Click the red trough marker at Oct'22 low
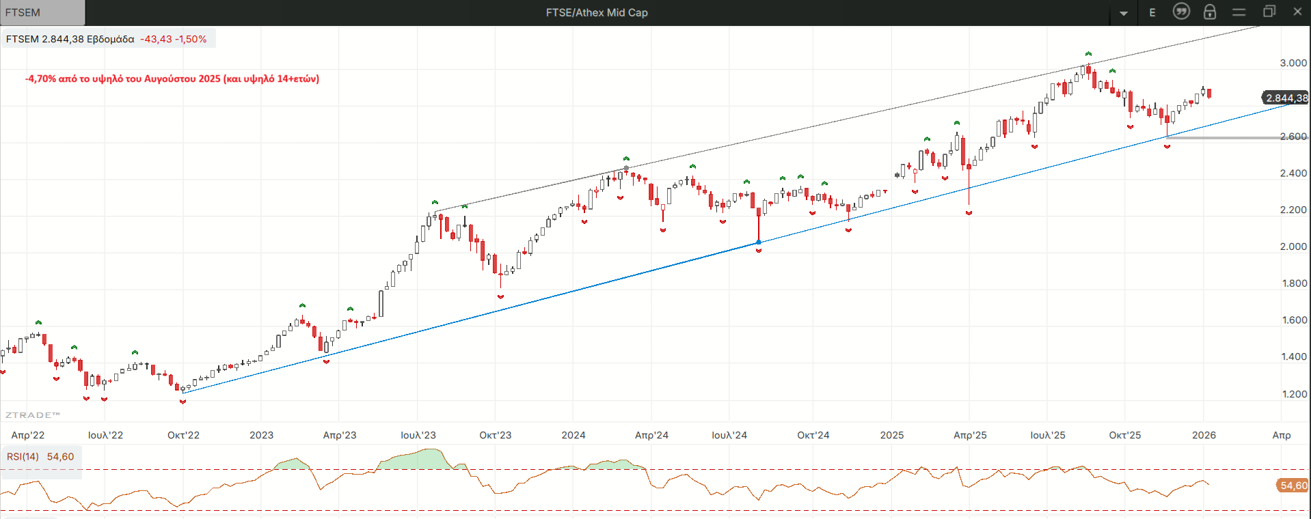 183,402
